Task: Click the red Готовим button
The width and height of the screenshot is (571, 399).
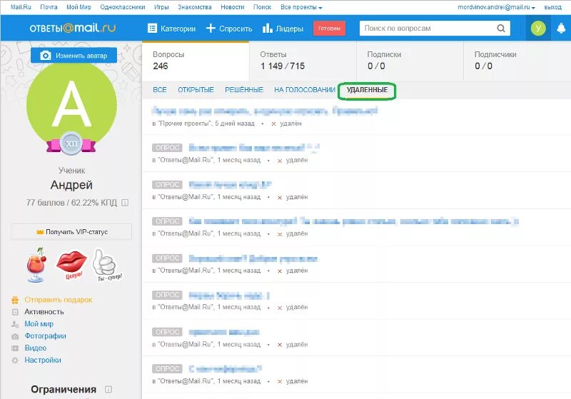Action: tap(329, 29)
